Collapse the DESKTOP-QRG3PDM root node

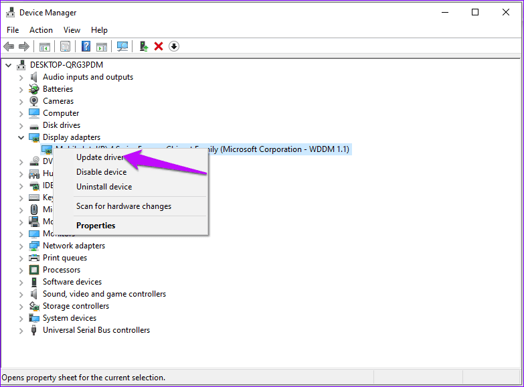[x=8, y=65]
